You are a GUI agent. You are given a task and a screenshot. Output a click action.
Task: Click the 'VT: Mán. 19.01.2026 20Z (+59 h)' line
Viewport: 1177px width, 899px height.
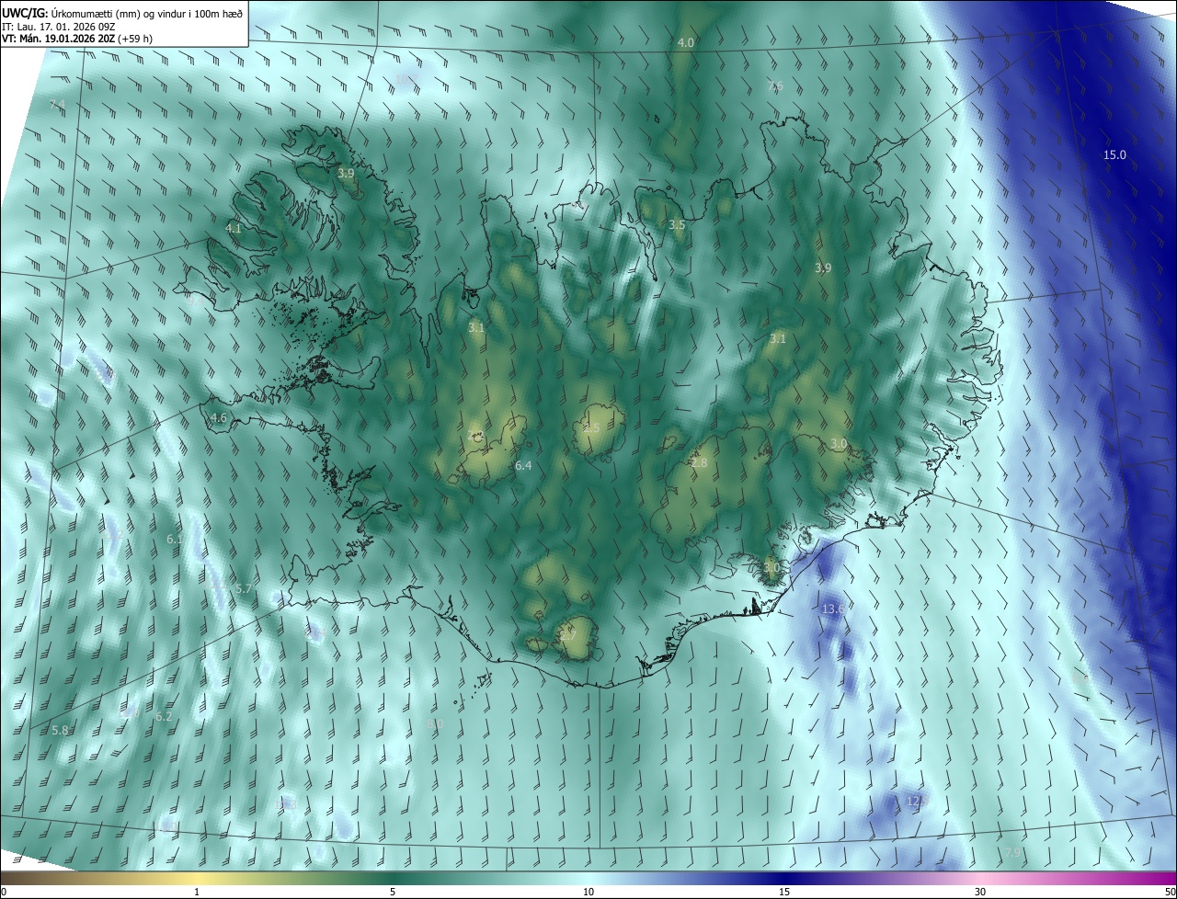click(77, 39)
